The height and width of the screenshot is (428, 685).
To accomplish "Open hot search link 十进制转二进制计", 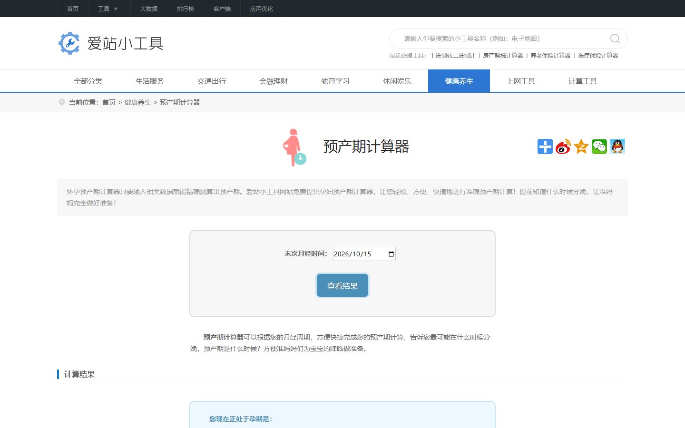I will click(452, 56).
